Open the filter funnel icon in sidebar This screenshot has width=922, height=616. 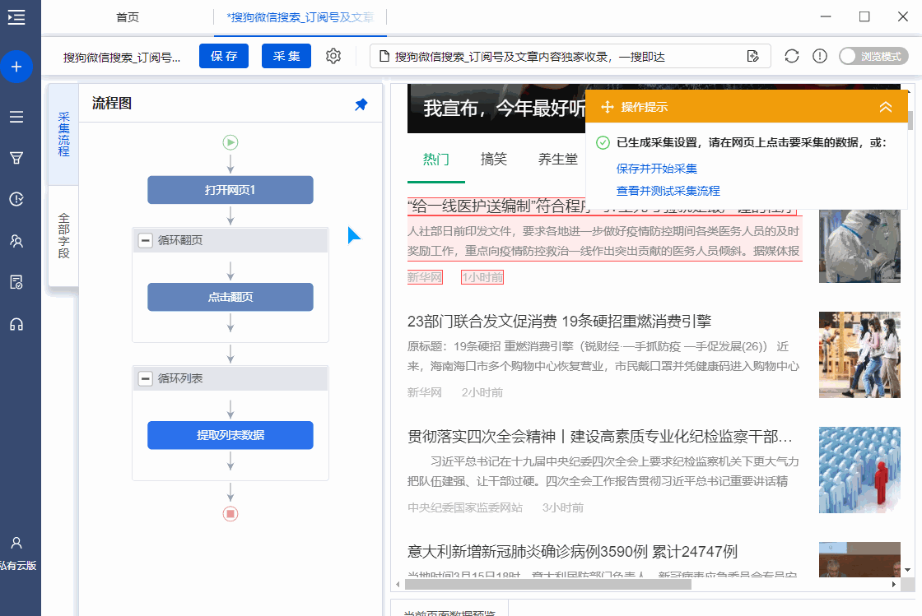click(x=16, y=158)
